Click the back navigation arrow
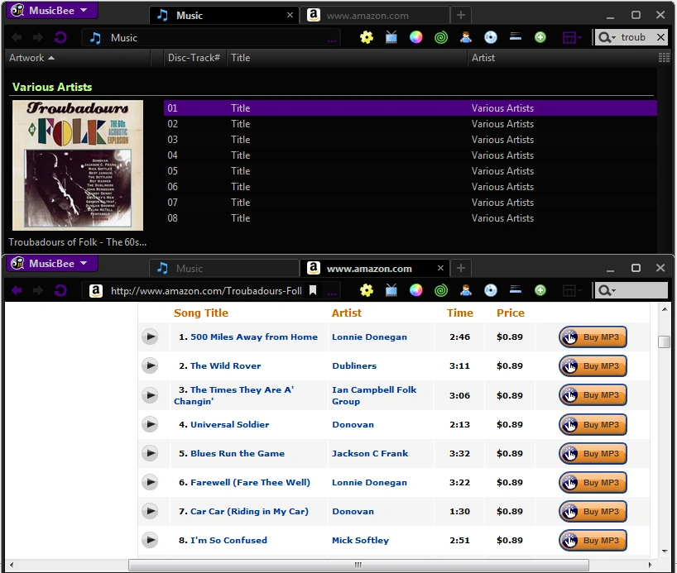 16,37
